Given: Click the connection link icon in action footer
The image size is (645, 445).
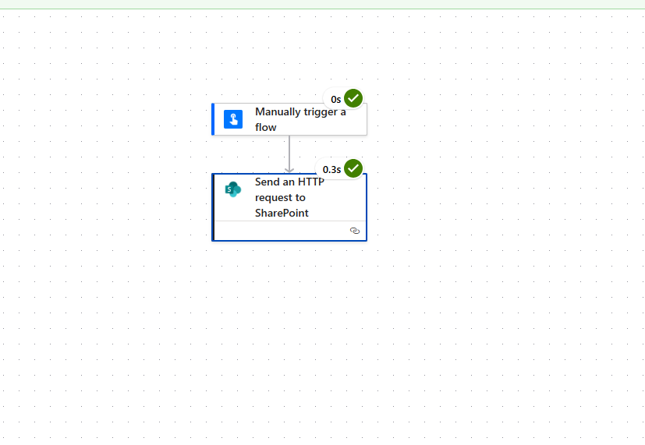Looking at the screenshot, I should pos(355,231).
